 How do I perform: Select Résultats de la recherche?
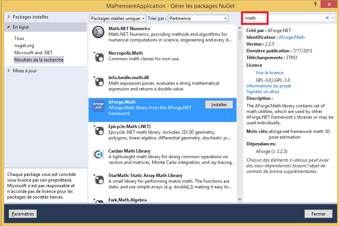[x=39, y=60]
